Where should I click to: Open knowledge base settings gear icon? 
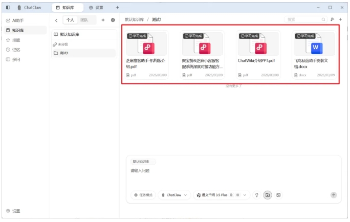pyautogui.click(x=113, y=20)
